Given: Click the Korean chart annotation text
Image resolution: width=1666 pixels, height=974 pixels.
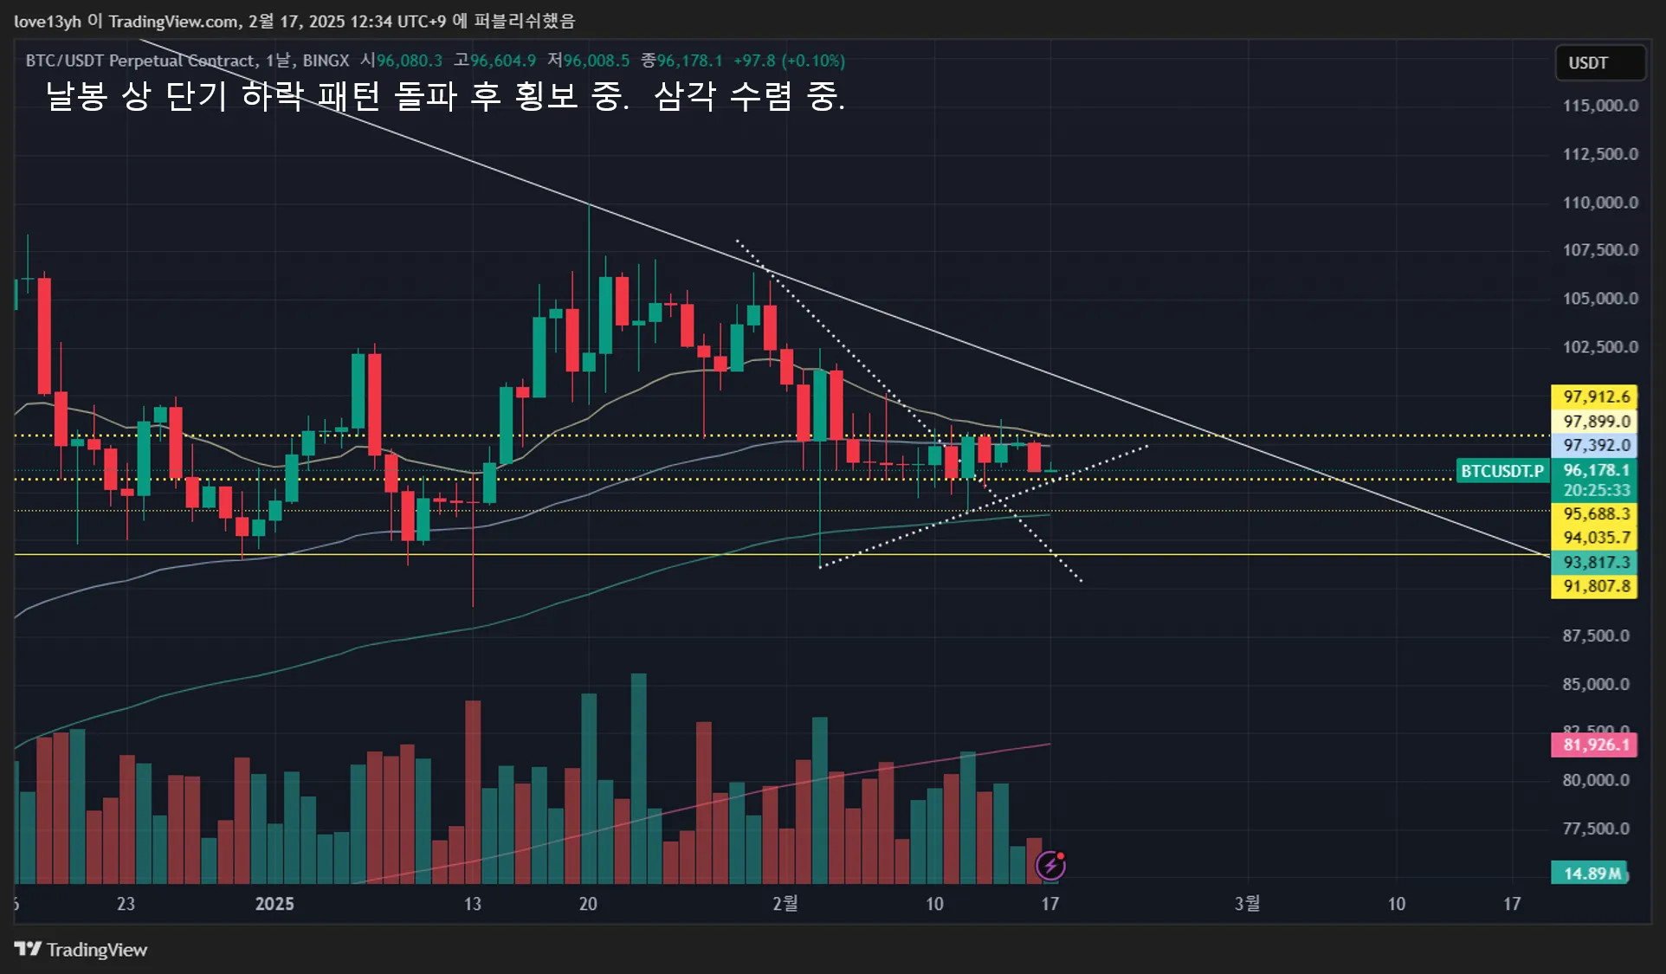Looking at the screenshot, I should pos(445,96).
